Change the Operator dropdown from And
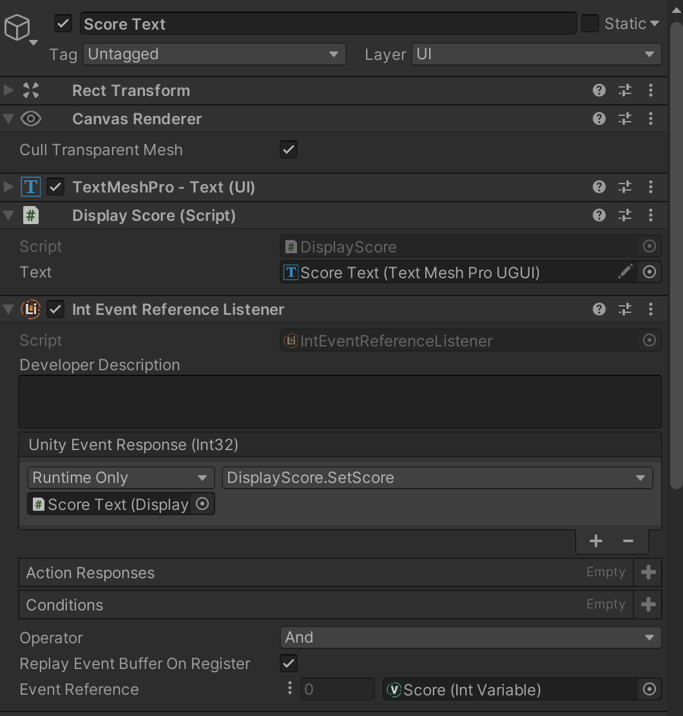 click(469, 637)
